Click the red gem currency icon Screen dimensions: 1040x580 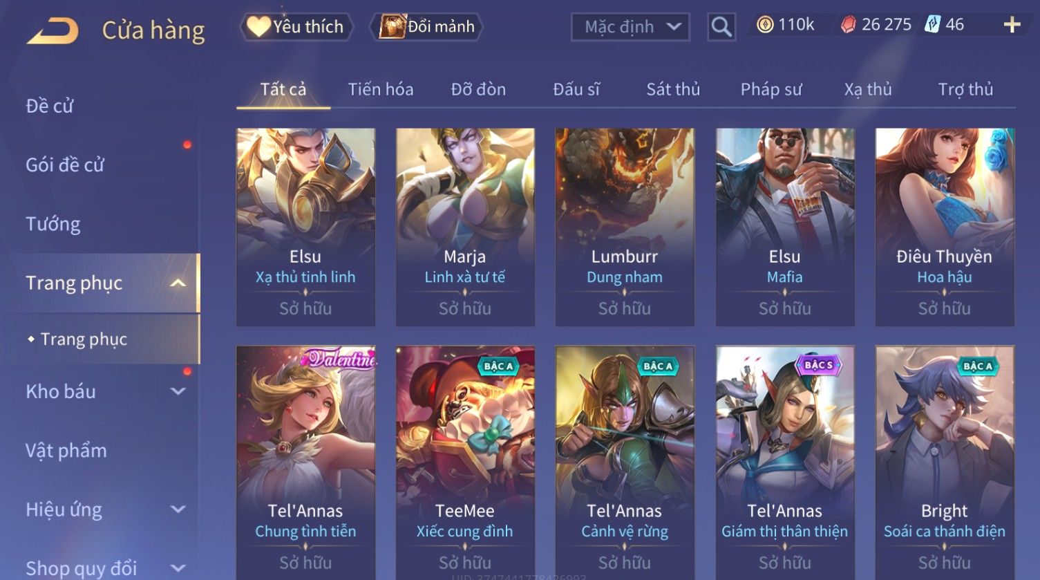point(848,25)
